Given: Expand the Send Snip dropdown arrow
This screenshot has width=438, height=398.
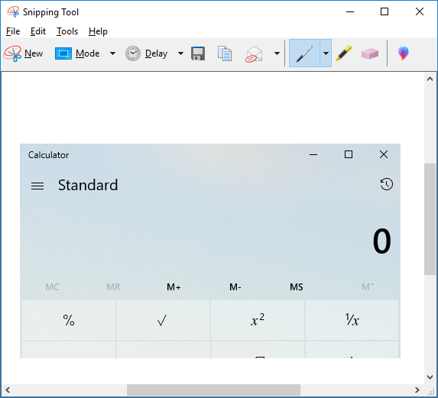Looking at the screenshot, I should pos(277,53).
